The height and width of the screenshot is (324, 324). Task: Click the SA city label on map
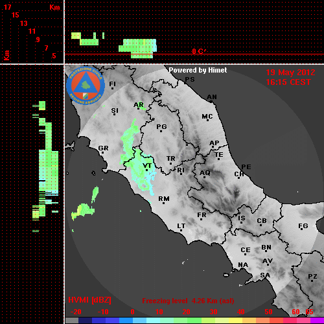pos(265,275)
